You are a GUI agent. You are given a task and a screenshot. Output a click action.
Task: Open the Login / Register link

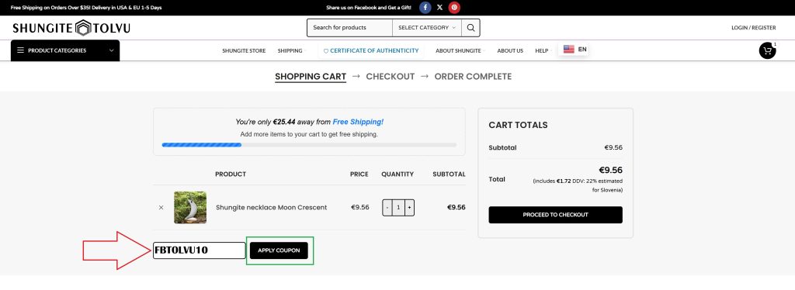[x=753, y=28]
